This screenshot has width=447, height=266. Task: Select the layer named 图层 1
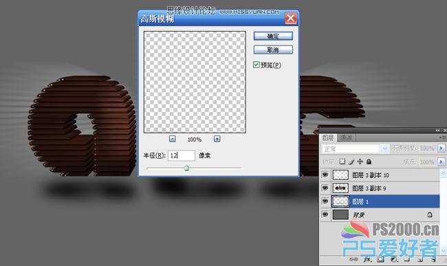tap(360, 201)
